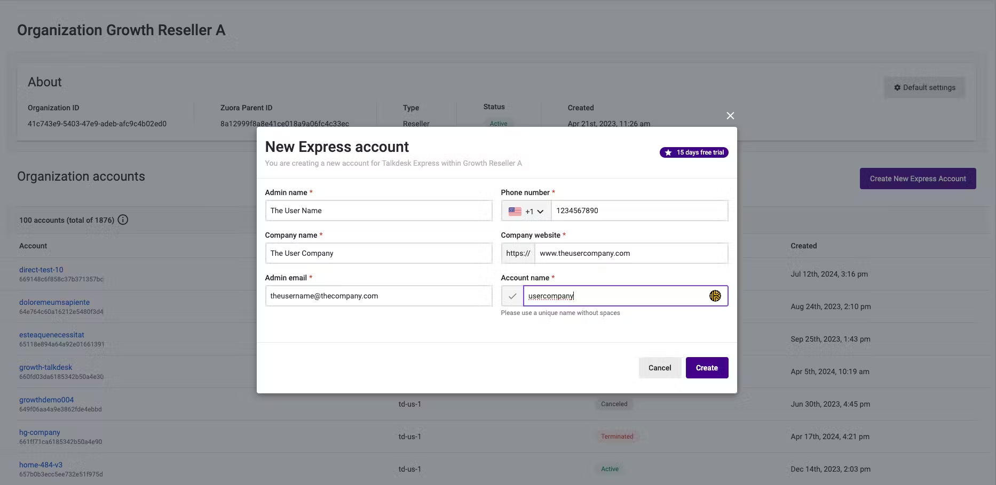
Task: Click the 15 days free trial badge
Action: [694, 152]
